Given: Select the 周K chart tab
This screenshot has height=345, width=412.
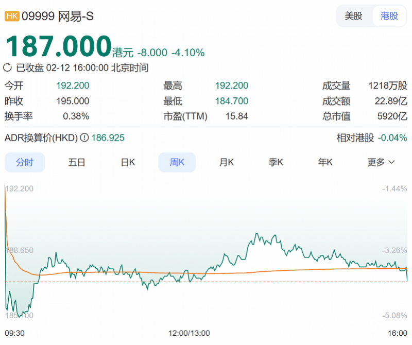Looking at the screenshot, I should click(x=177, y=162).
